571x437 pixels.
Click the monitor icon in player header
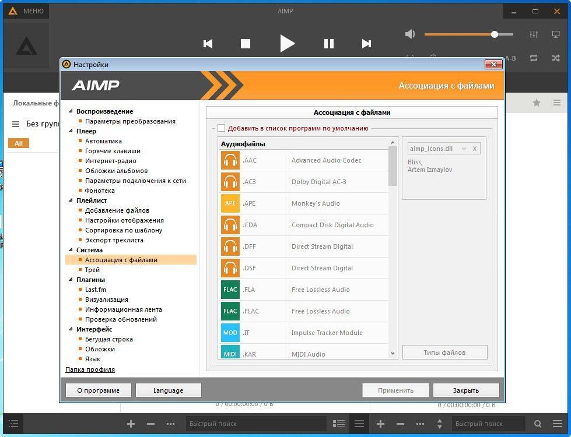(x=556, y=34)
